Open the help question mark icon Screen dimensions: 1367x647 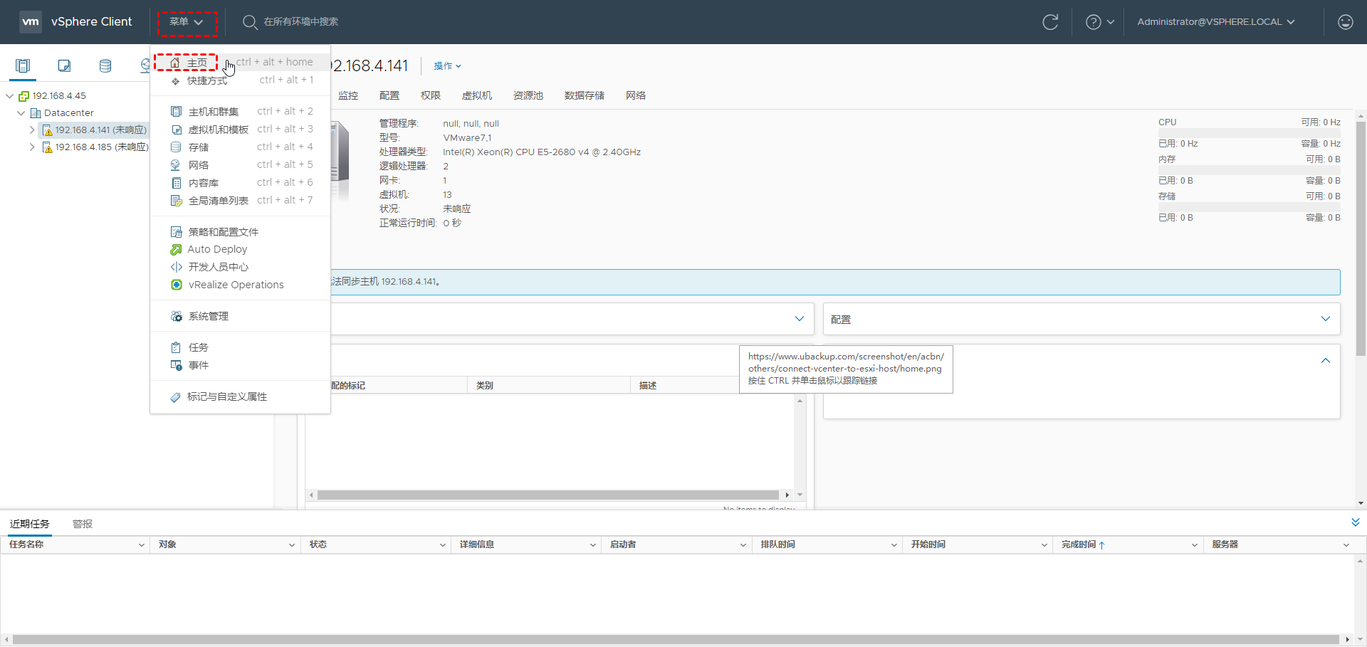1093,22
